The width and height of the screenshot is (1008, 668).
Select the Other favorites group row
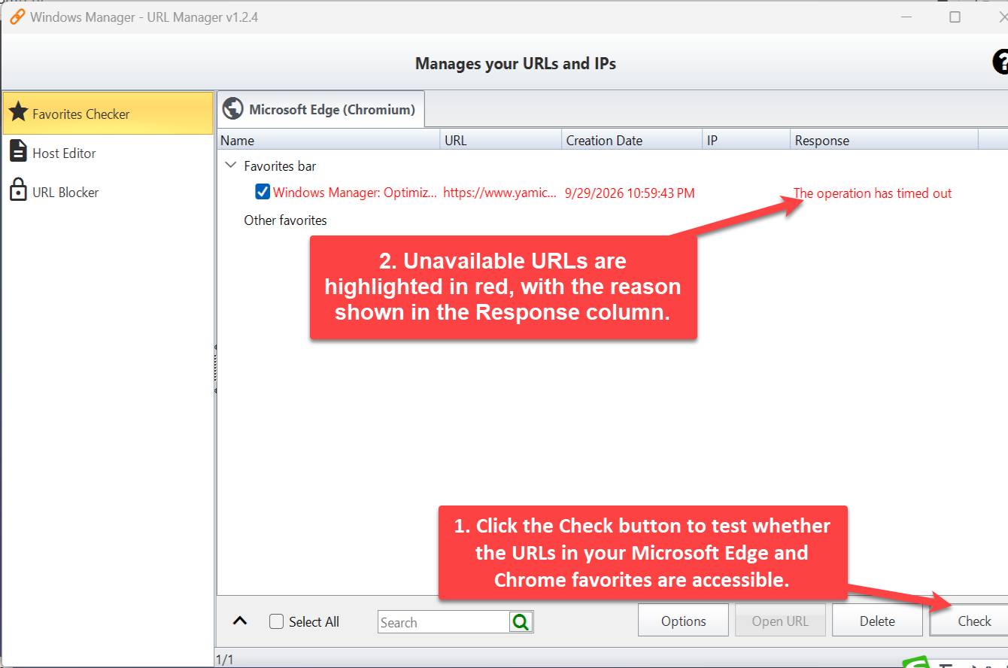285,220
